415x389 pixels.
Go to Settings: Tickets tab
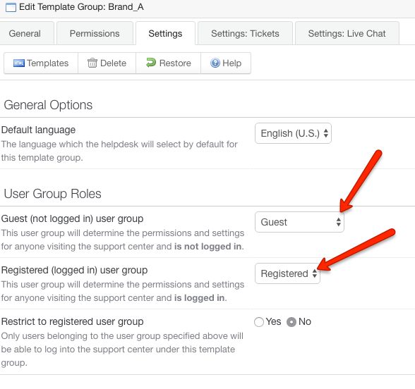click(x=245, y=33)
